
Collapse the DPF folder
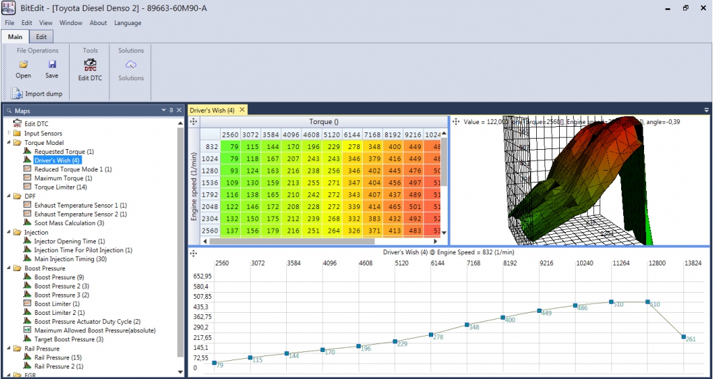pyautogui.click(x=10, y=196)
